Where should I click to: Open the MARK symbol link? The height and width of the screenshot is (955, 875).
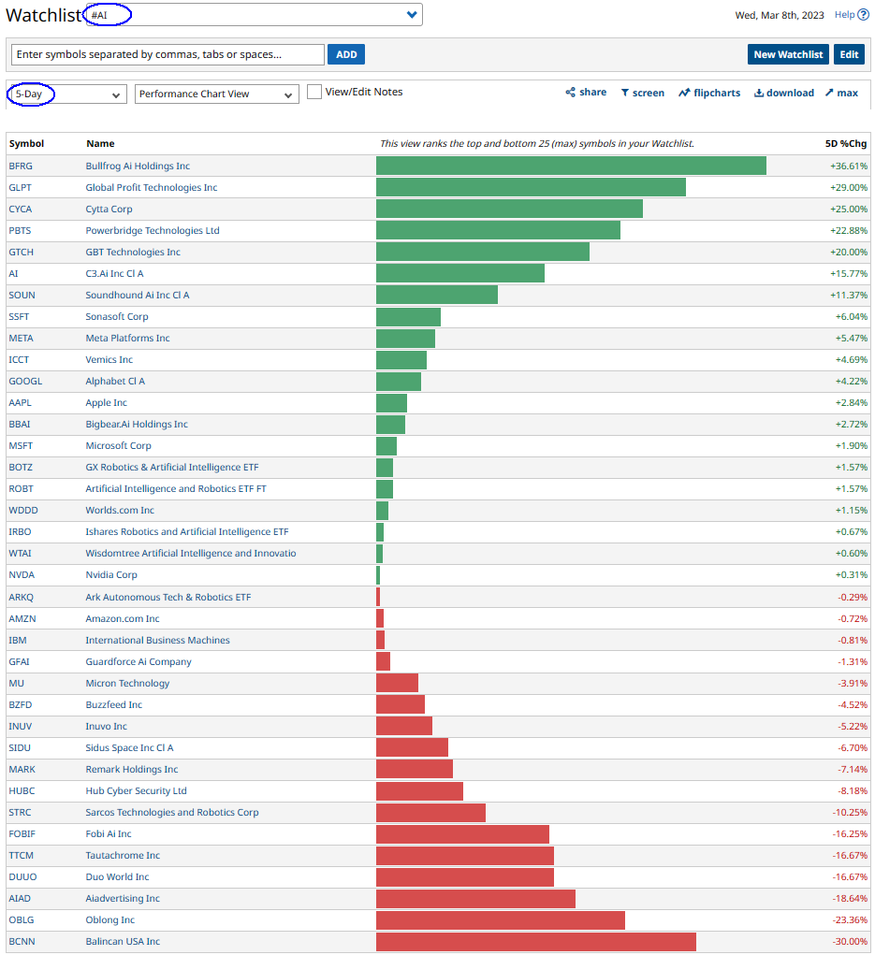[x=22, y=769]
